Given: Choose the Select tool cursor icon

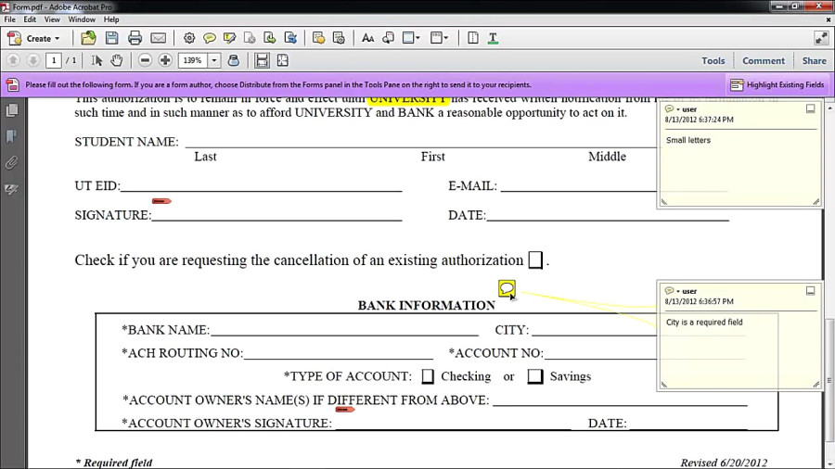Looking at the screenshot, I should click(96, 60).
